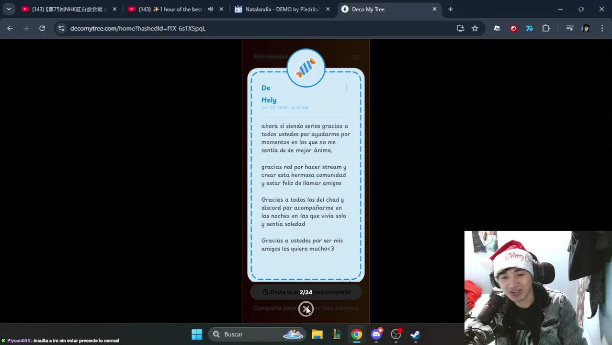Switch to the Natalandia DEMO tab
612x345 pixels.
coord(281,9)
